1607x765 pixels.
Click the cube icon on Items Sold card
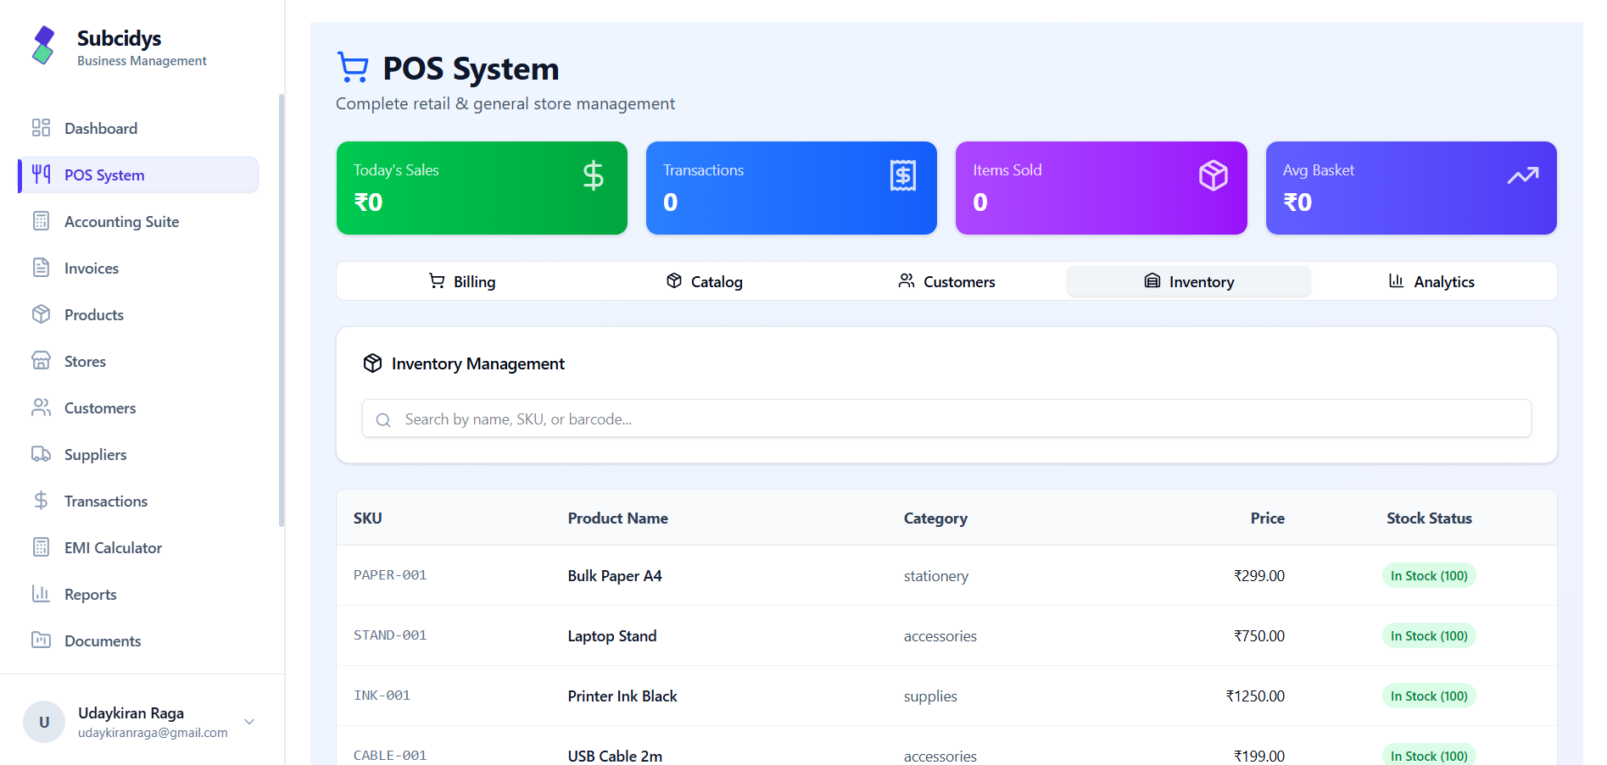coord(1213,175)
